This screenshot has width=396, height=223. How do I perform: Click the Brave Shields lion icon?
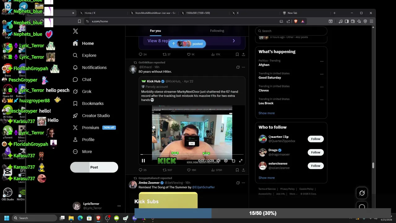pos(296,21)
